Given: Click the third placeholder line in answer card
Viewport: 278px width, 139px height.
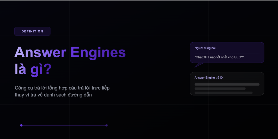Looking at the screenshot, I should coord(223,93).
